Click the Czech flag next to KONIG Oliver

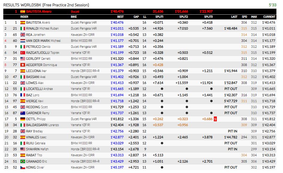(23, 167)
